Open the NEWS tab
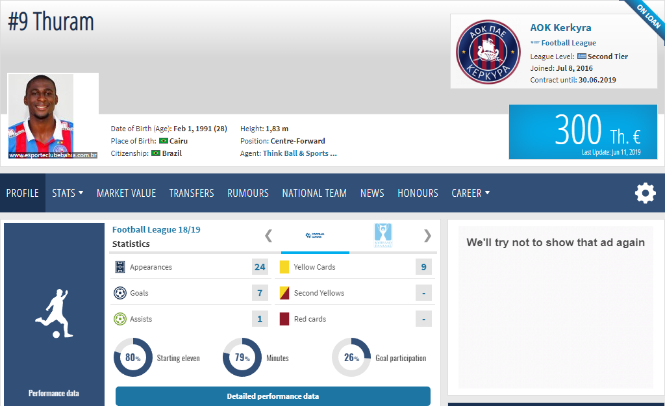This screenshot has width=665, height=406. pyautogui.click(x=372, y=193)
